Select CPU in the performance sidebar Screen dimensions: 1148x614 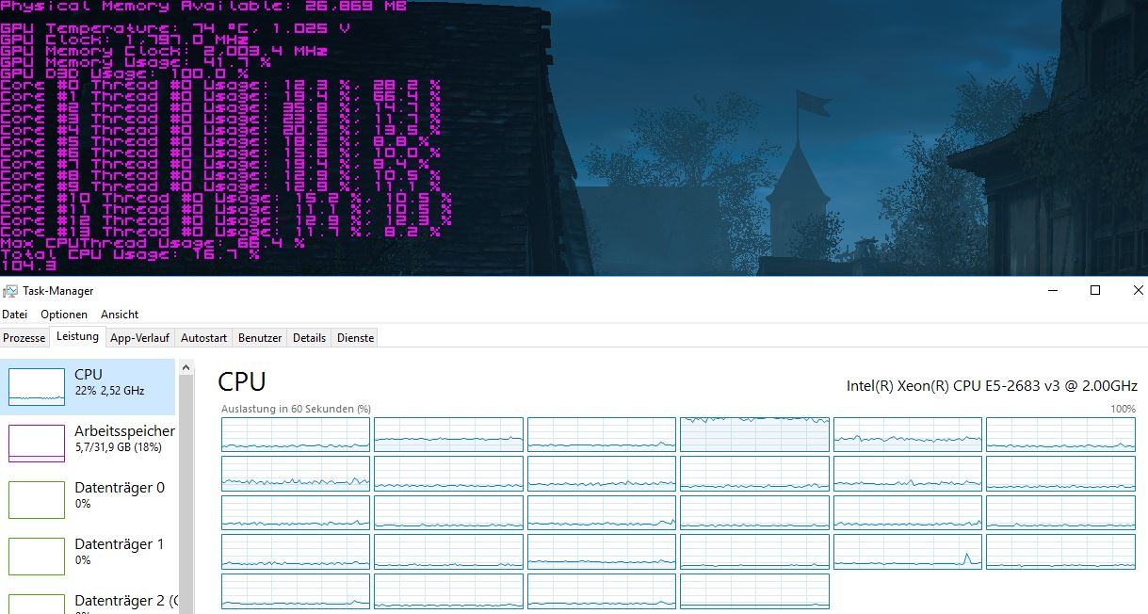88,387
